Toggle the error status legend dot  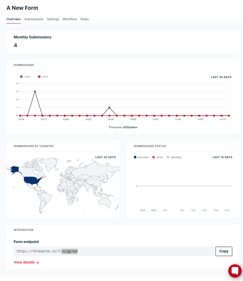[154, 157]
